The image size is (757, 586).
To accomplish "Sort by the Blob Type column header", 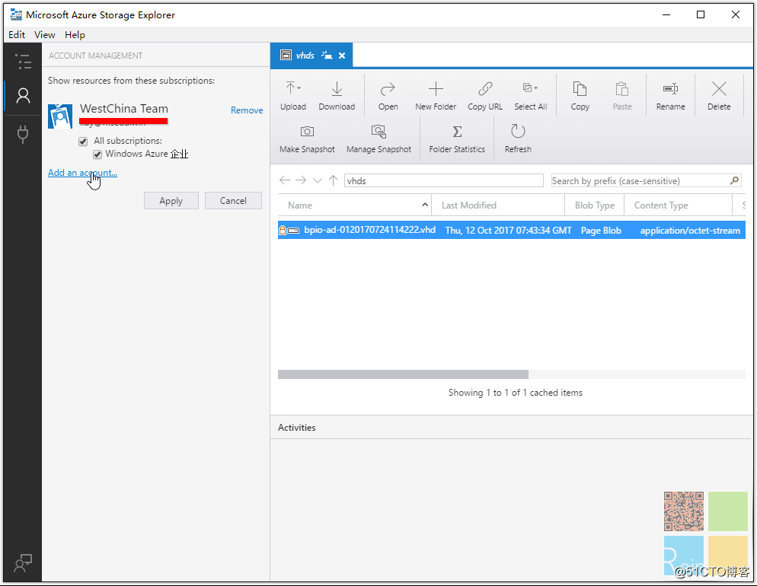I will click(x=594, y=205).
